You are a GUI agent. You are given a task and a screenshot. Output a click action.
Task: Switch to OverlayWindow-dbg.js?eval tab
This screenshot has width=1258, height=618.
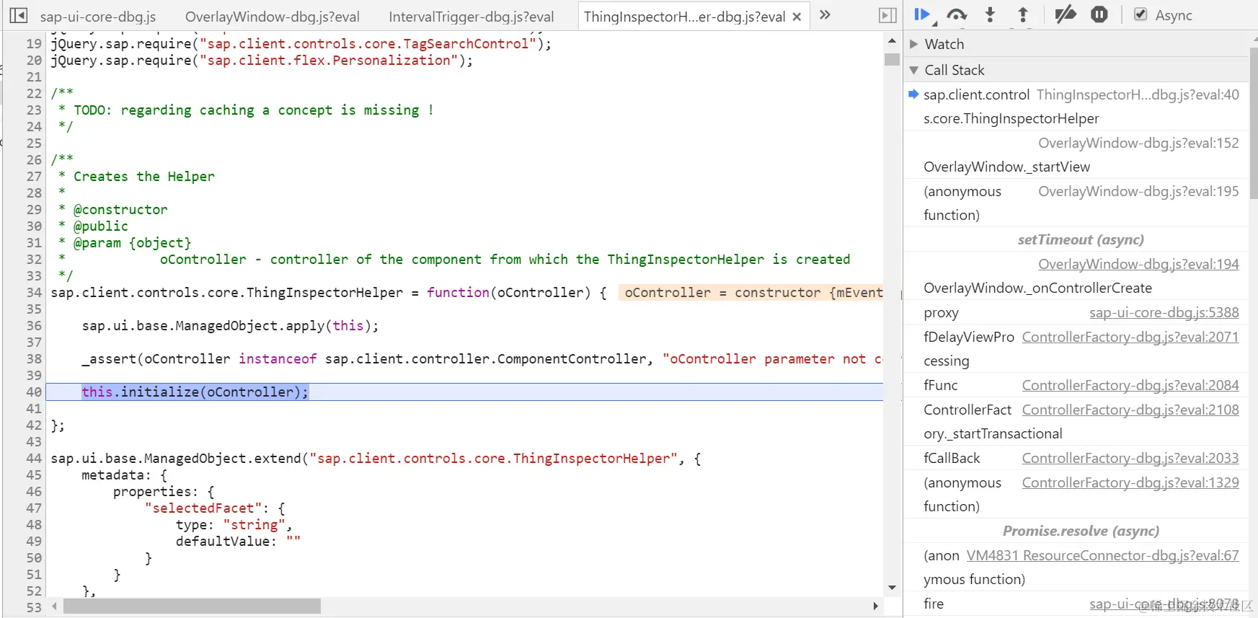273,16
